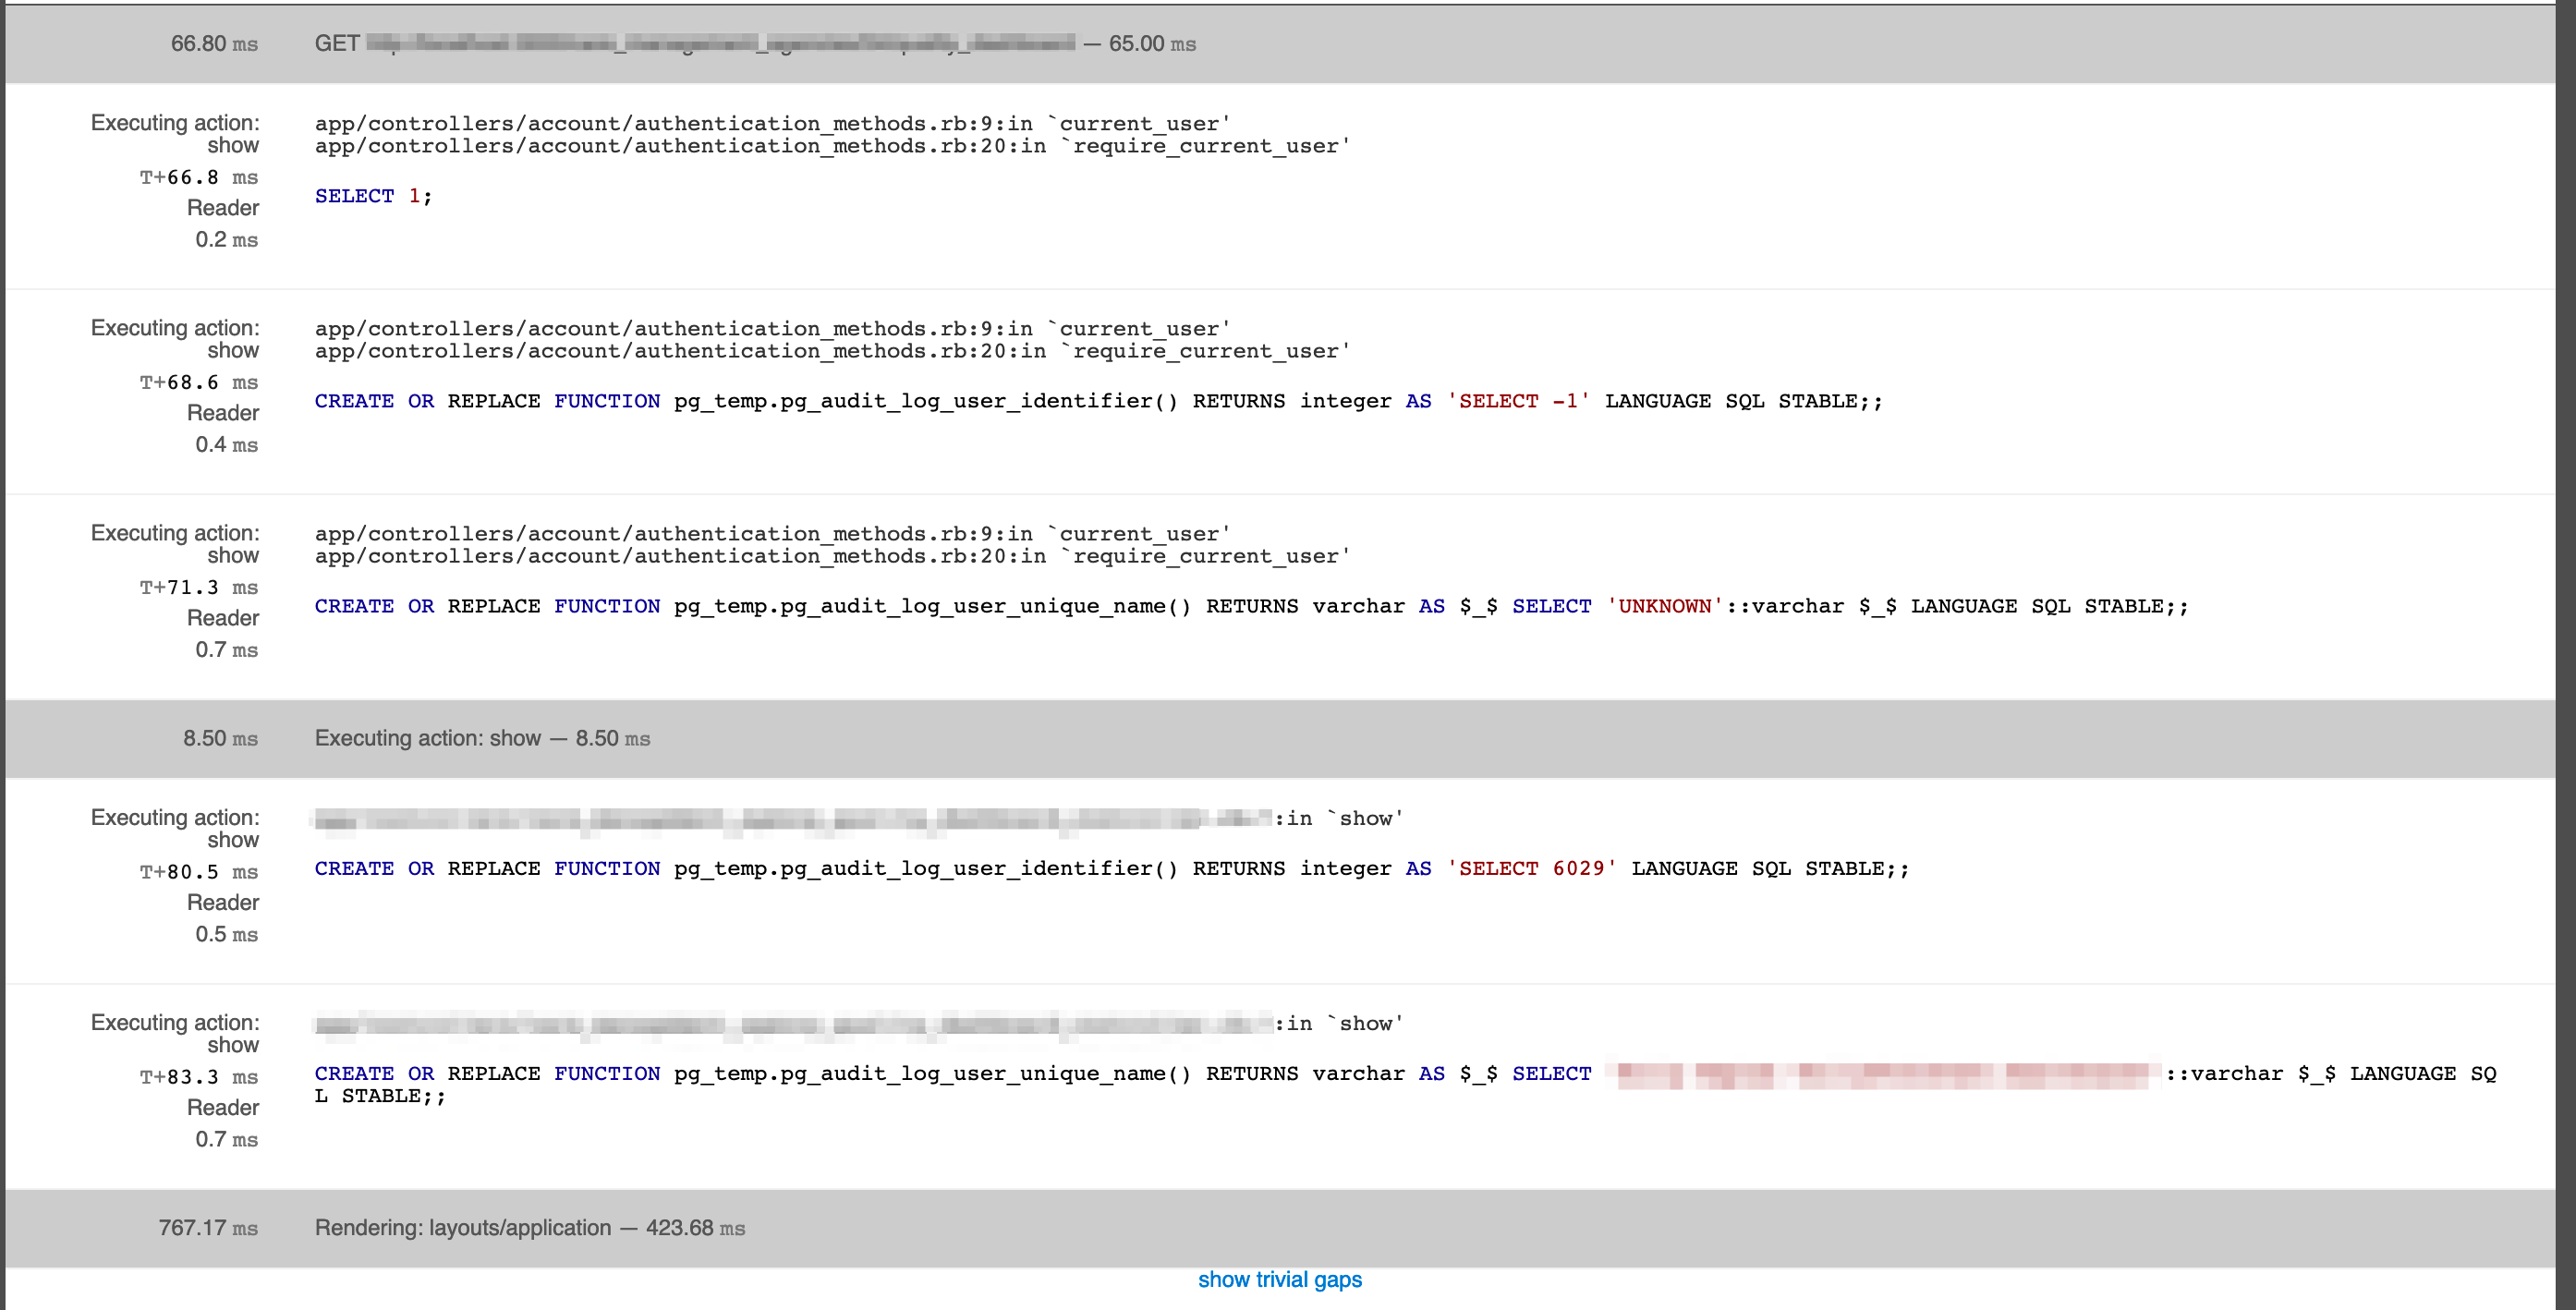Click the 'L STABLE;;' wrapped line of last query
The width and height of the screenshot is (2576, 1310).
pyautogui.click(x=380, y=1096)
